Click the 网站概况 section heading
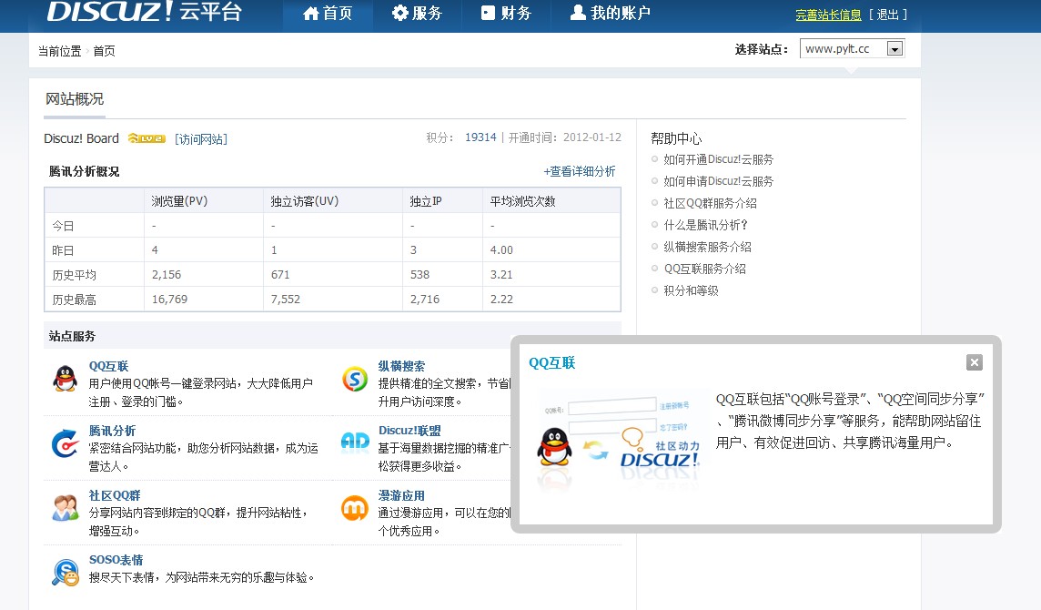Image resolution: width=1041 pixels, height=610 pixels. (75, 99)
